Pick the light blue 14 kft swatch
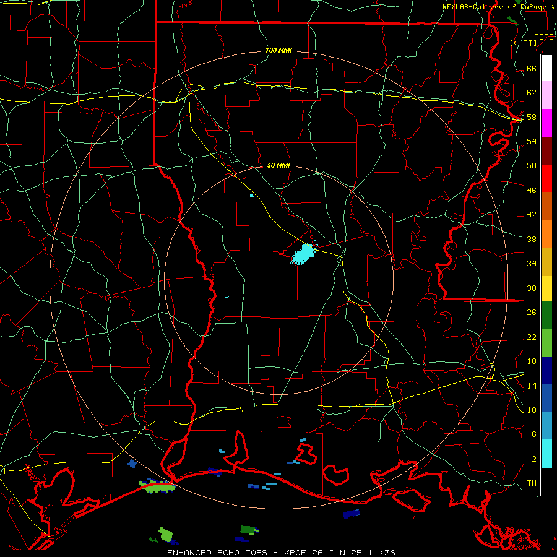 pyautogui.click(x=546, y=426)
